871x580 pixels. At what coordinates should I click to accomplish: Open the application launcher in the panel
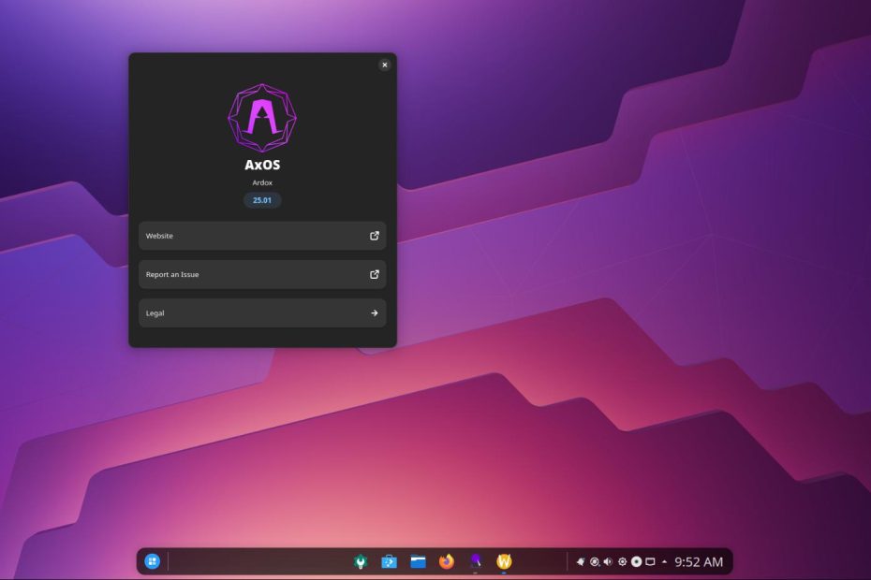click(153, 561)
